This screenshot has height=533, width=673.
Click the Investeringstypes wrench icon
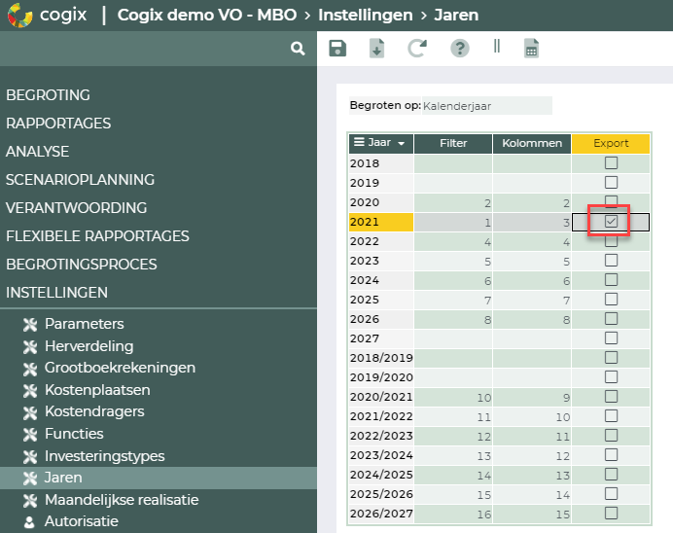[x=30, y=456]
